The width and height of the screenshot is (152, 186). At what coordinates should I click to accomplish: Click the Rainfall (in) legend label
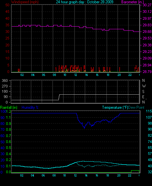click(x=9, y=107)
